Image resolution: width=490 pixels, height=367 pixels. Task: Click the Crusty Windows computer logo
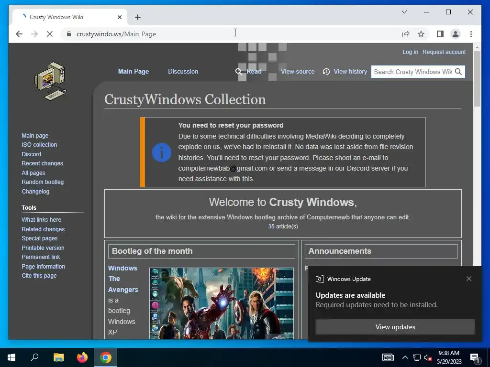click(50, 81)
